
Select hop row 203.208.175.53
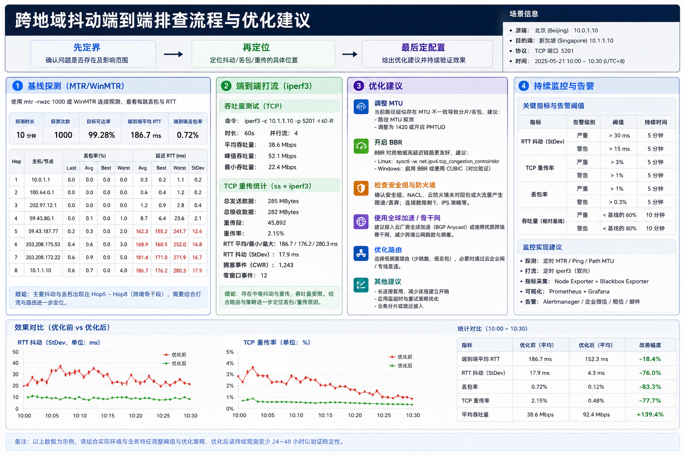[x=108, y=244]
